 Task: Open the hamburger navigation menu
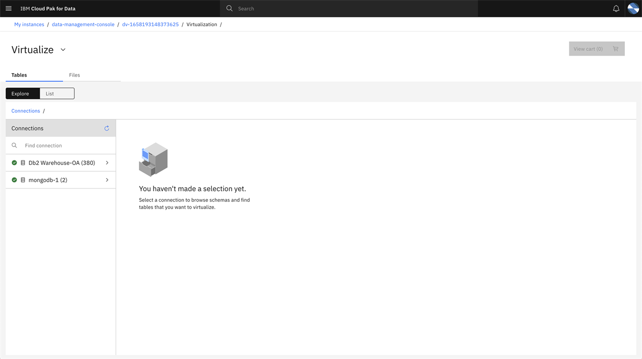coord(9,8)
